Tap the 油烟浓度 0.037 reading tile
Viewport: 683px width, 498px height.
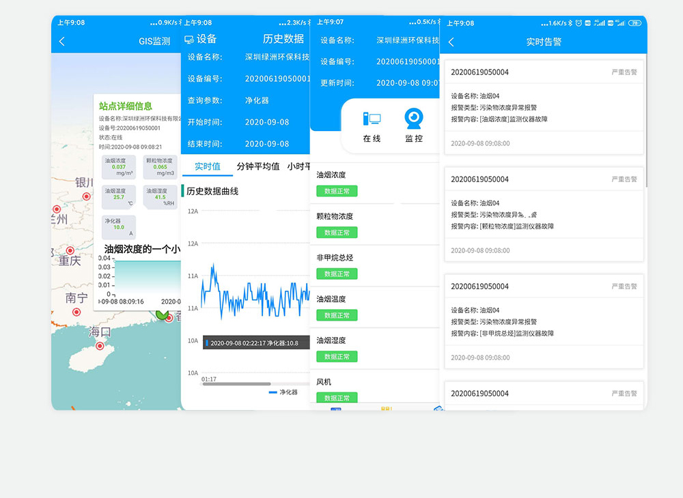click(119, 168)
